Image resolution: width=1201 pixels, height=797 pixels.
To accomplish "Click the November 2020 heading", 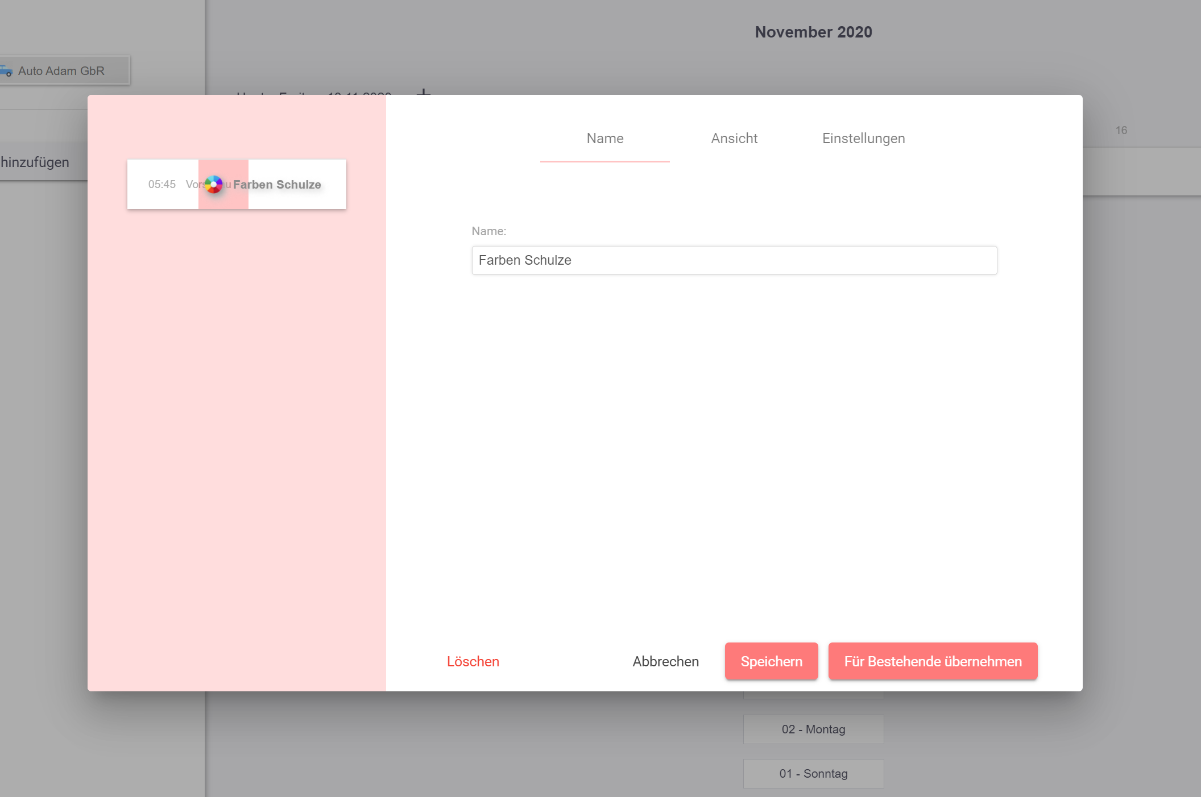I will point(813,32).
